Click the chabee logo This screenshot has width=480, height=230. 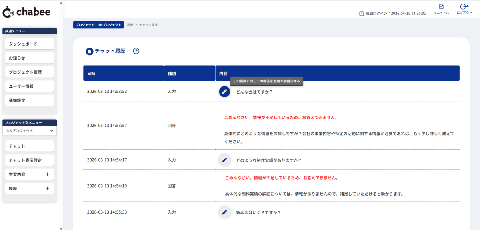click(x=27, y=12)
